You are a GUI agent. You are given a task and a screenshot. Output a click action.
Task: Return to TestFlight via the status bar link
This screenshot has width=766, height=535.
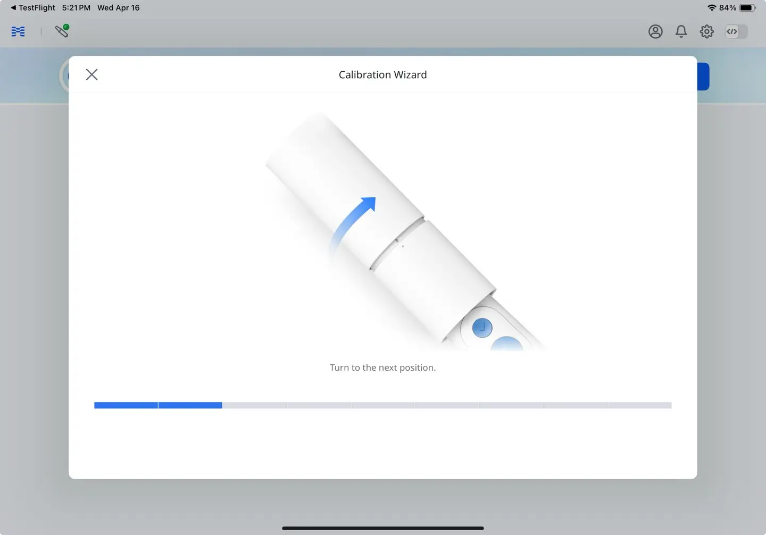[33, 7]
